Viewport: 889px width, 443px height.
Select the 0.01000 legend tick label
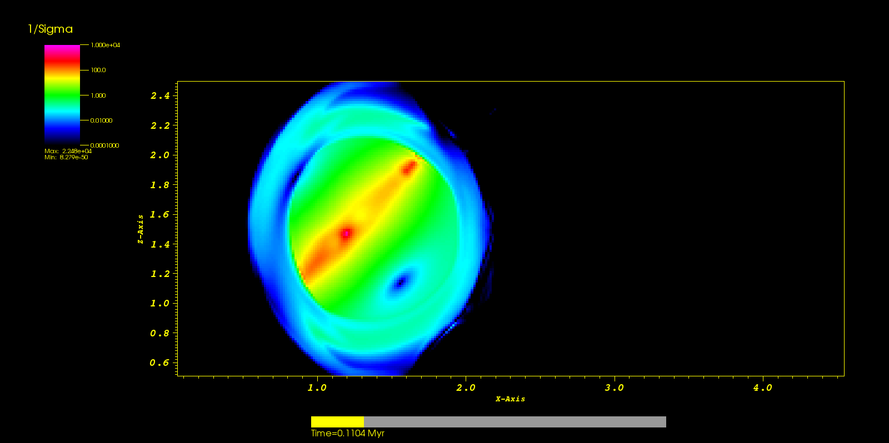click(101, 120)
